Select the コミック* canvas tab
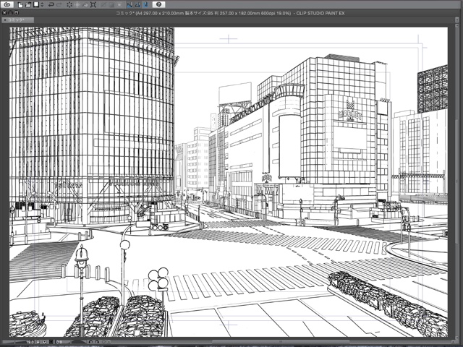463x347 pixels. [17, 20]
